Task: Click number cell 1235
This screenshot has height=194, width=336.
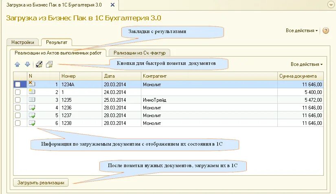Action: click(81, 100)
